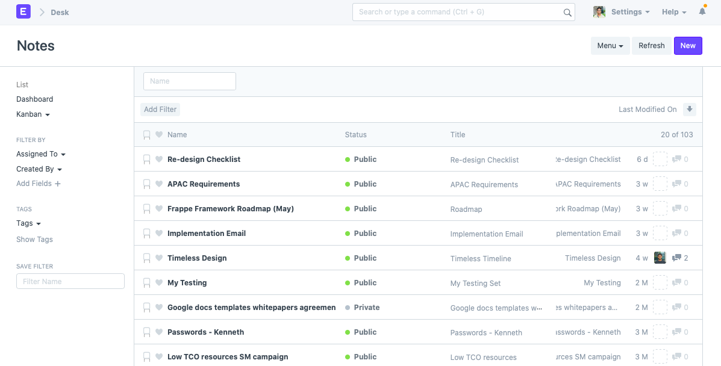
Task: Click the user avatar next to Settings
Action: click(x=599, y=12)
